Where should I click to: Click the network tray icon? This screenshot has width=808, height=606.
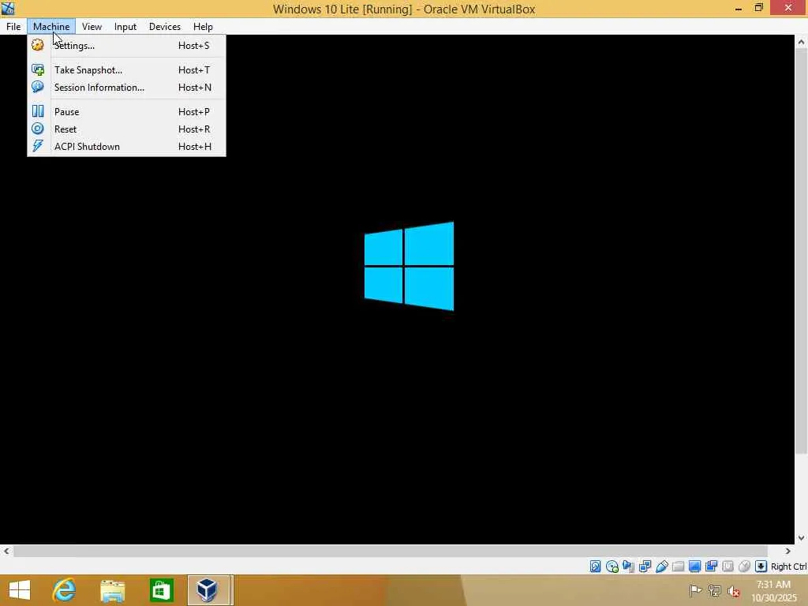[714, 590]
